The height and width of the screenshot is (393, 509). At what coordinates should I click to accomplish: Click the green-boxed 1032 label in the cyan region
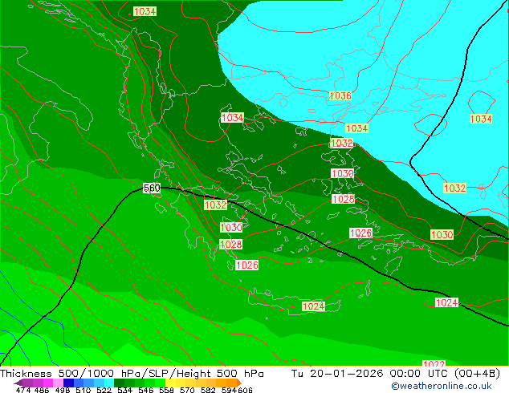pyautogui.click(x=454, y=188)
